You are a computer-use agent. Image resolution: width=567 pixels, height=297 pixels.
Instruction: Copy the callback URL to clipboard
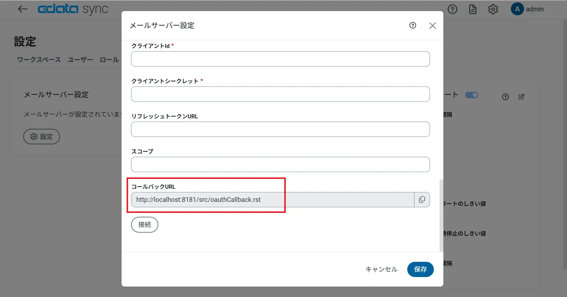[422, 199]
